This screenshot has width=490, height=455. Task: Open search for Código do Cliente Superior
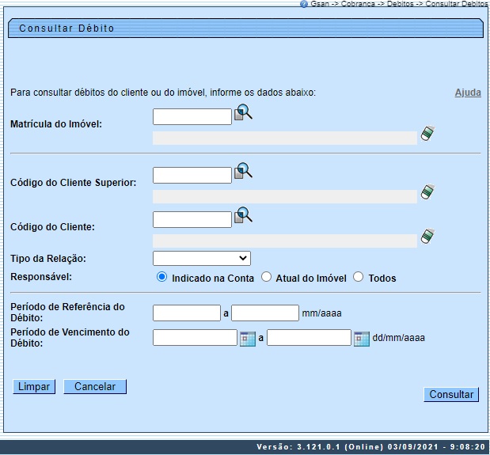pos(243,171)
